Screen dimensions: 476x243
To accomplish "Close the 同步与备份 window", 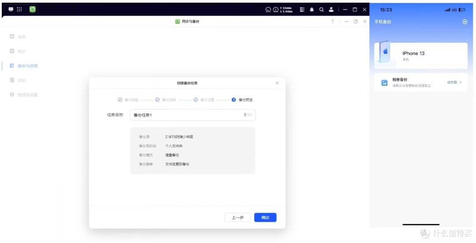I will (364, 22).
